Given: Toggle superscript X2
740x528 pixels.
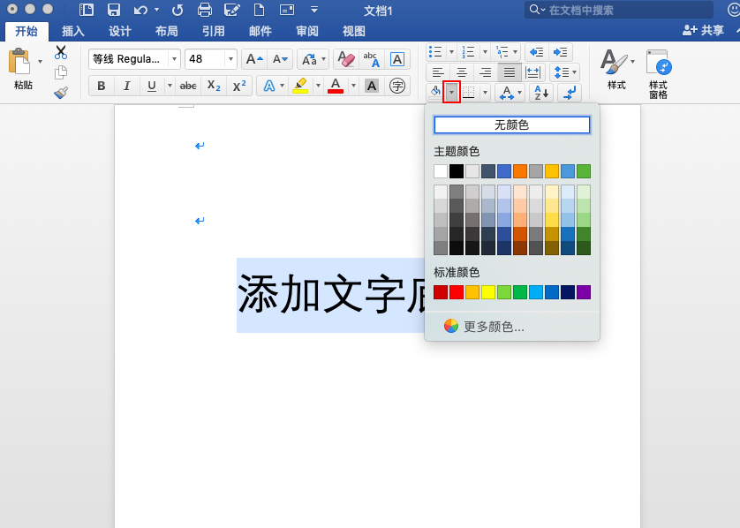Looking at the screenshot, I should tap(239, 86).
